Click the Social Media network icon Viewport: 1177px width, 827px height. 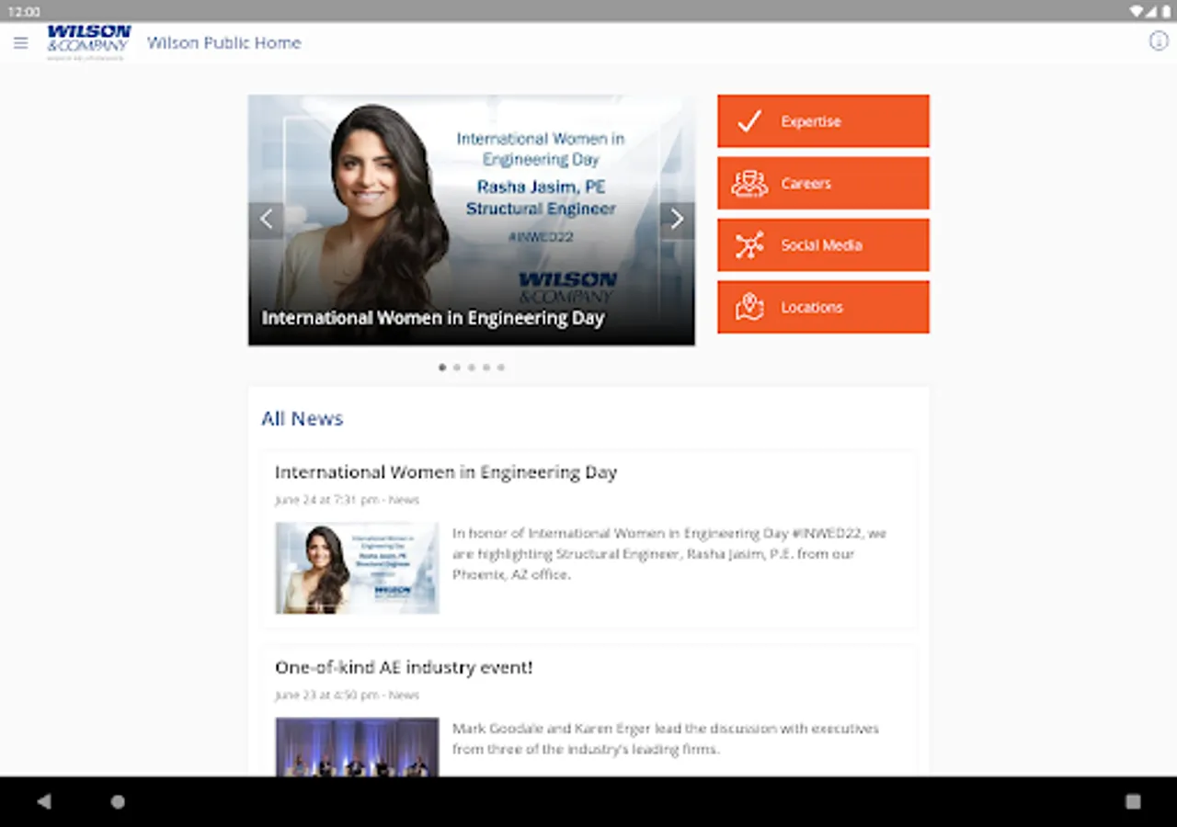pos(749,245)
